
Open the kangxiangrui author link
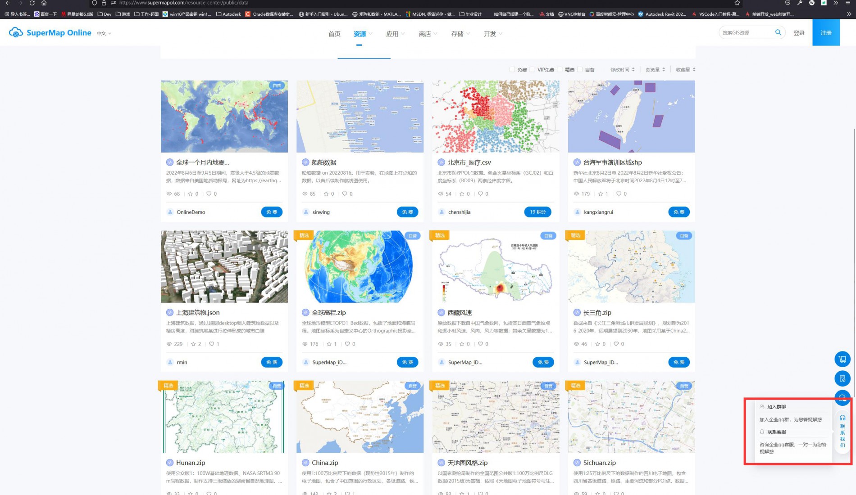[x=598, y=212]
